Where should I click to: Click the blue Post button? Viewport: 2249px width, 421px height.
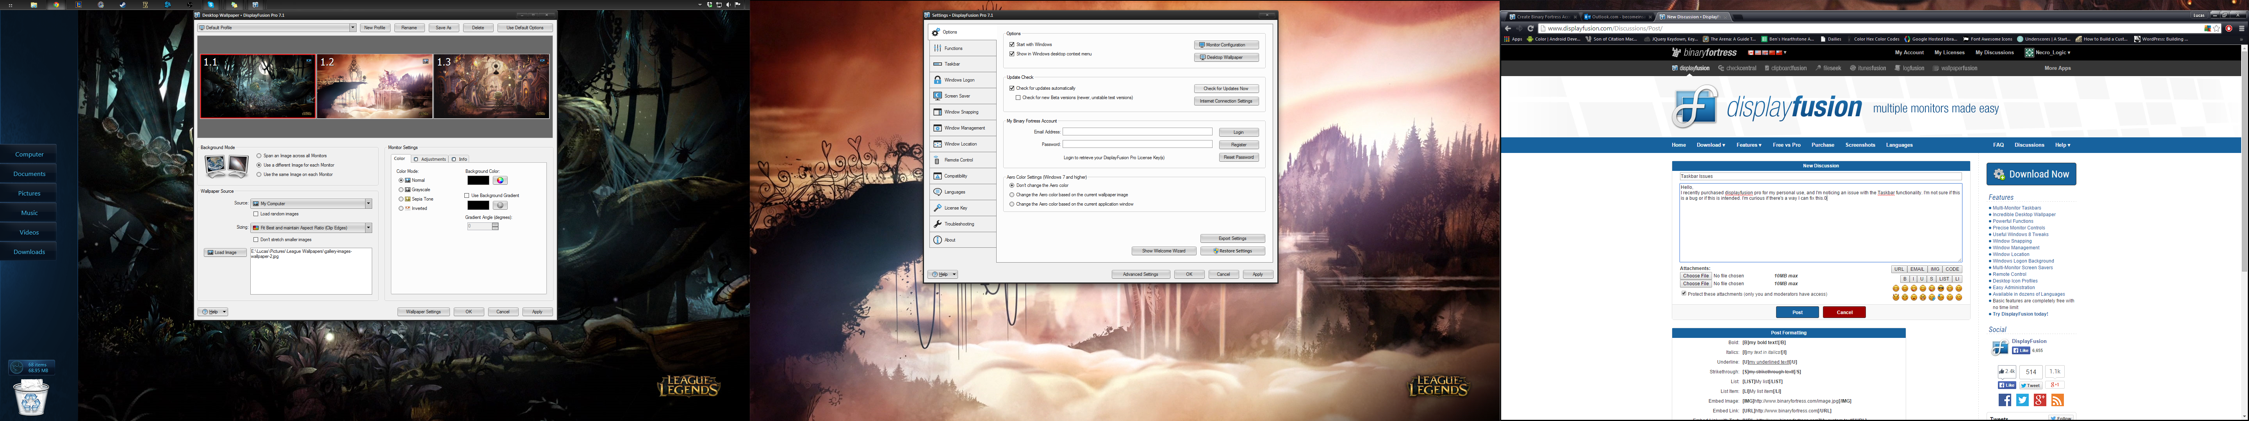coord(1797,312)
